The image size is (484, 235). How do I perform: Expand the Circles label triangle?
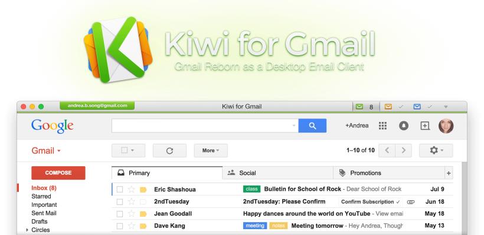tap(27, 230)
